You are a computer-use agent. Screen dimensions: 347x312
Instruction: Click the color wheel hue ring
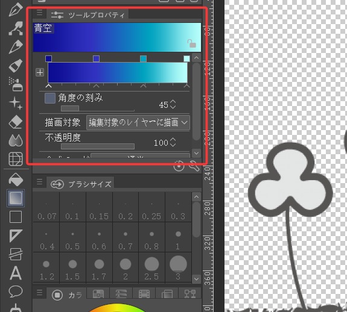(x=117, y=308)
